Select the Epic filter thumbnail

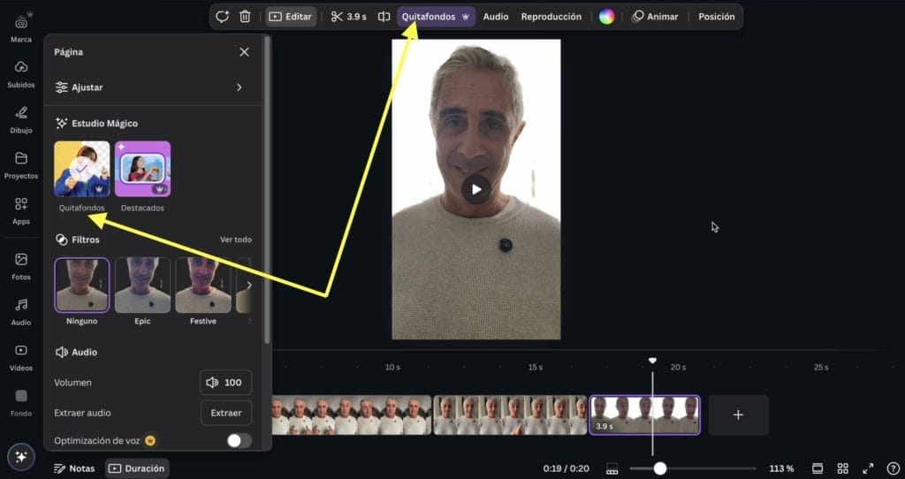tap(142, 285)
